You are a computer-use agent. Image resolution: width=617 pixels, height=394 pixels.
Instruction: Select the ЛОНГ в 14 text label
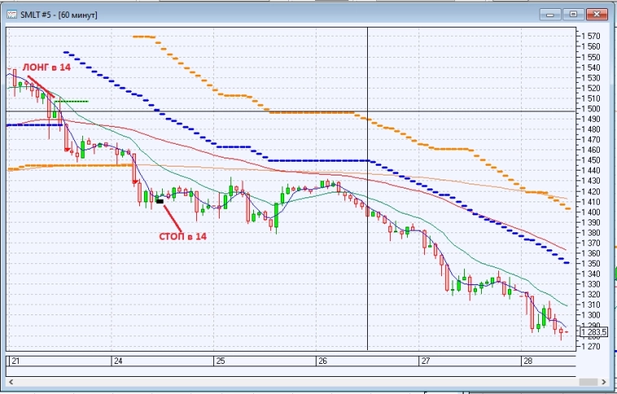(x=46, y=67)
